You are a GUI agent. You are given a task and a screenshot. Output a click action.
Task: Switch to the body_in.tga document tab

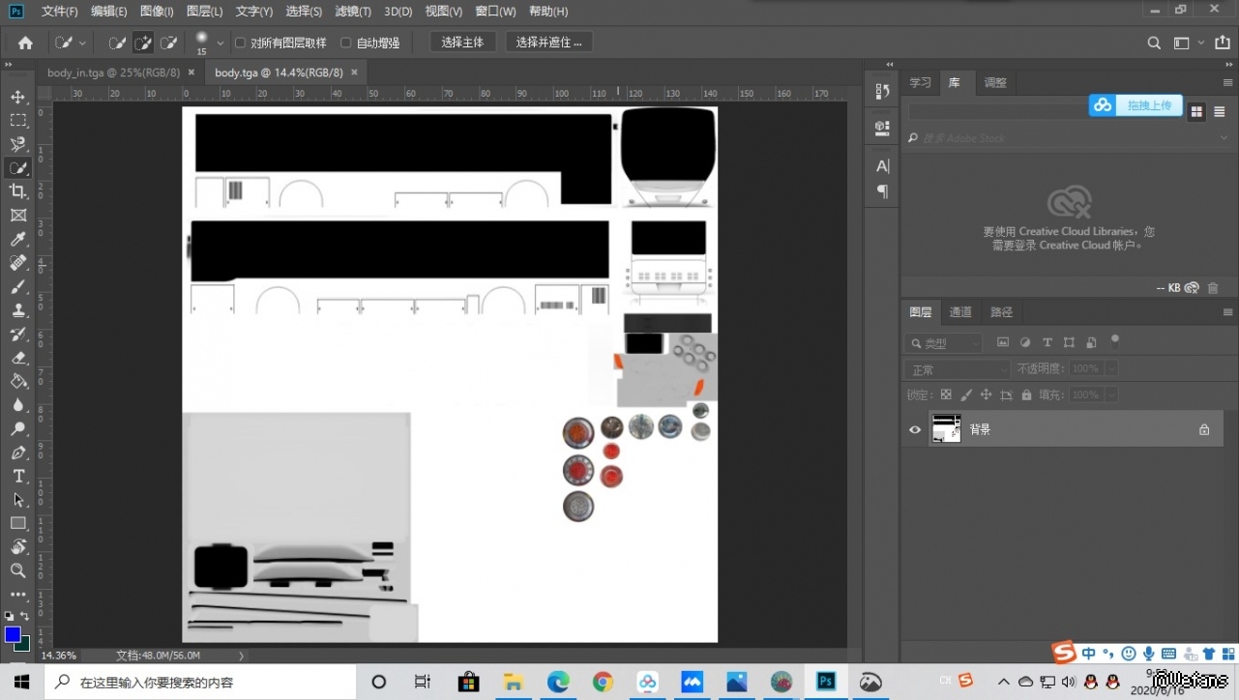coord(113,73)
